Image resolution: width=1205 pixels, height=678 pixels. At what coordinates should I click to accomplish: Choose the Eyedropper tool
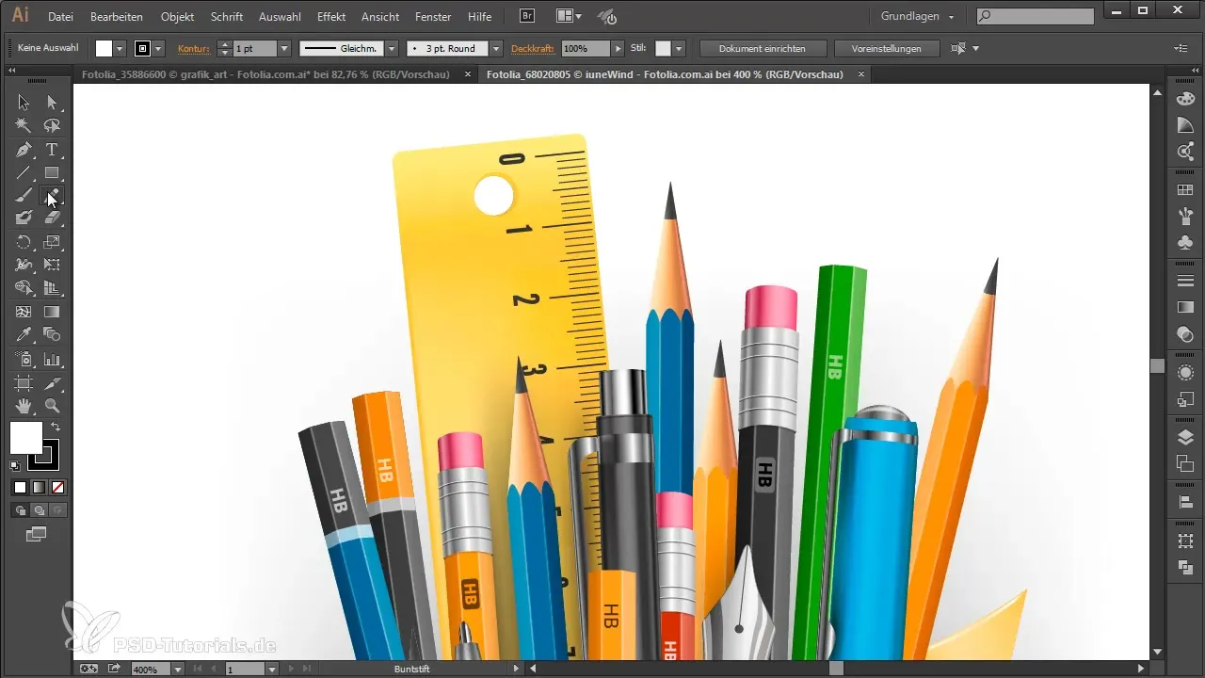click(x=24, y=335)
